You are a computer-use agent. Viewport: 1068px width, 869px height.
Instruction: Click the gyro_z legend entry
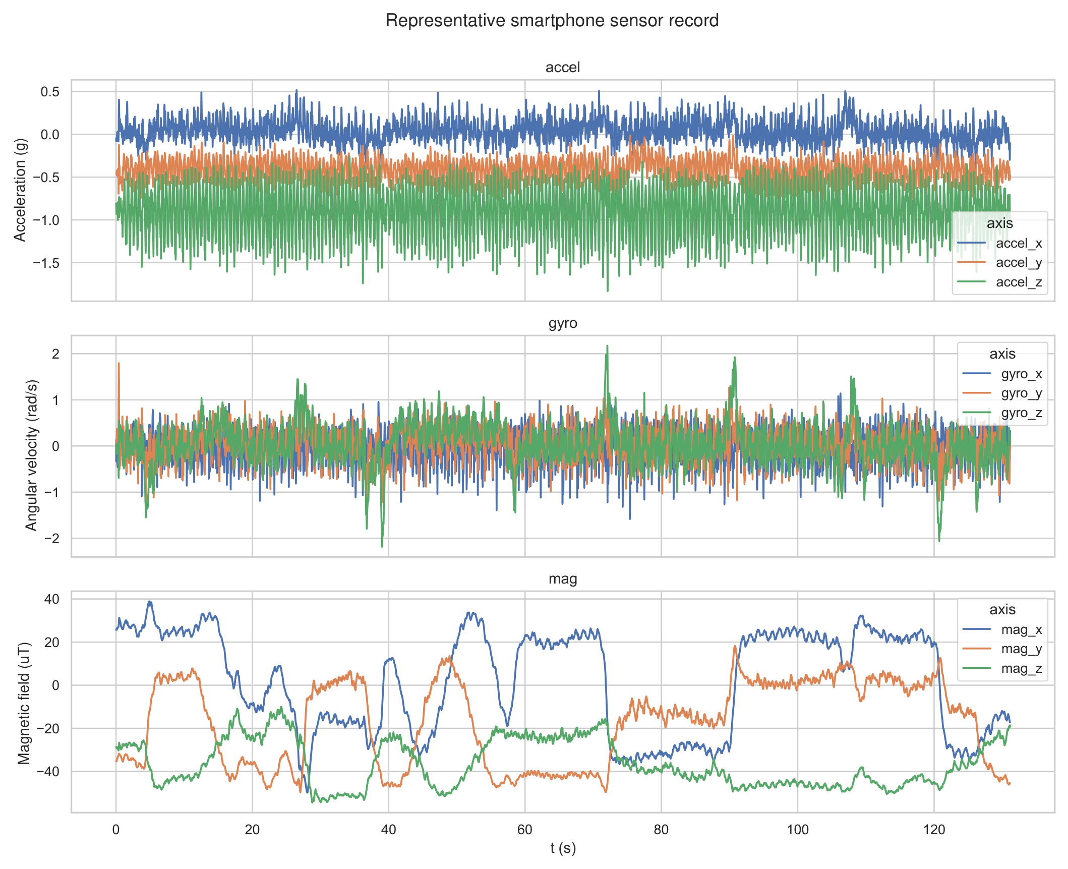point(1002,413)
